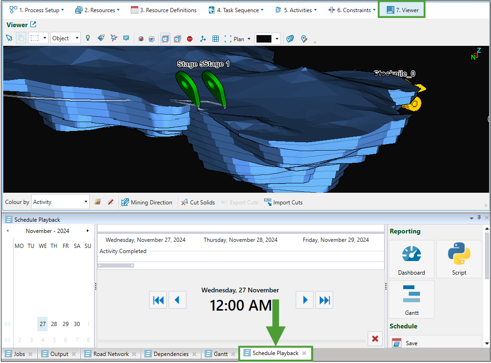Click the Import Cuts button
This screenshot has width=491, height=363.
[283, 202]
